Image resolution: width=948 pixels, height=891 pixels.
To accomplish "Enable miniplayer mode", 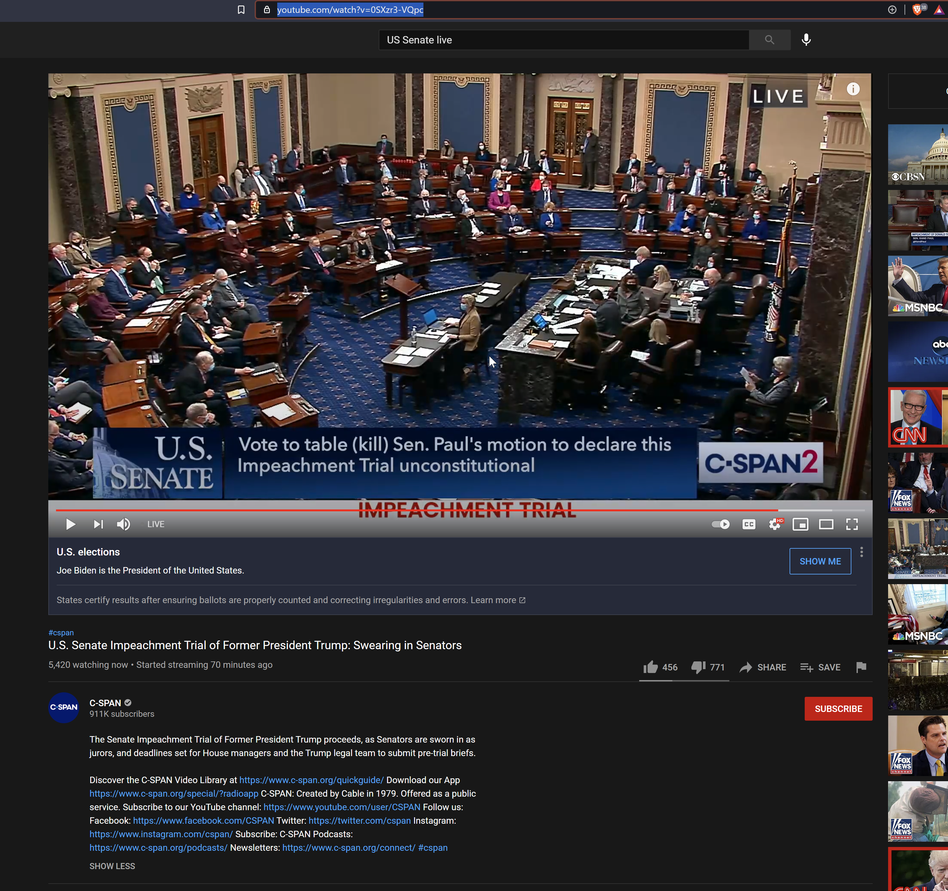I will 800,524.
